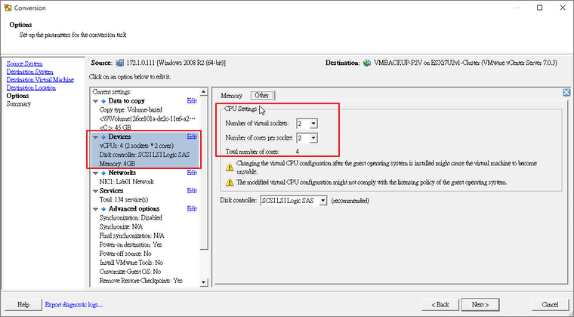Select the Summary step in sidebar
This screenshot has height=317, width=574.
tap(19, 104)
